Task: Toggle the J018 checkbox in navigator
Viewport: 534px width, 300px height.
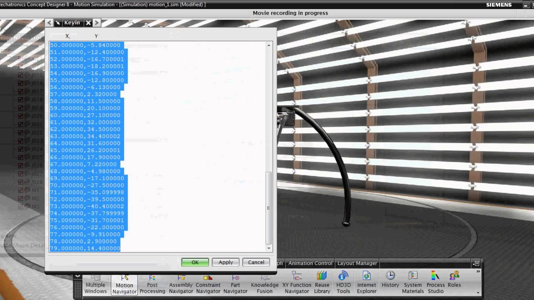Action: 21,100
